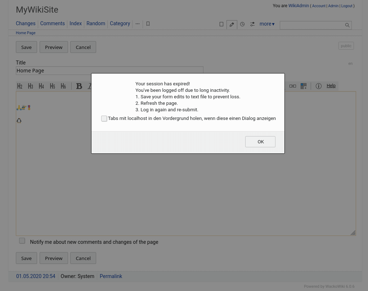Expand the '...' navigation overflow menu

[x=138, y=24]
